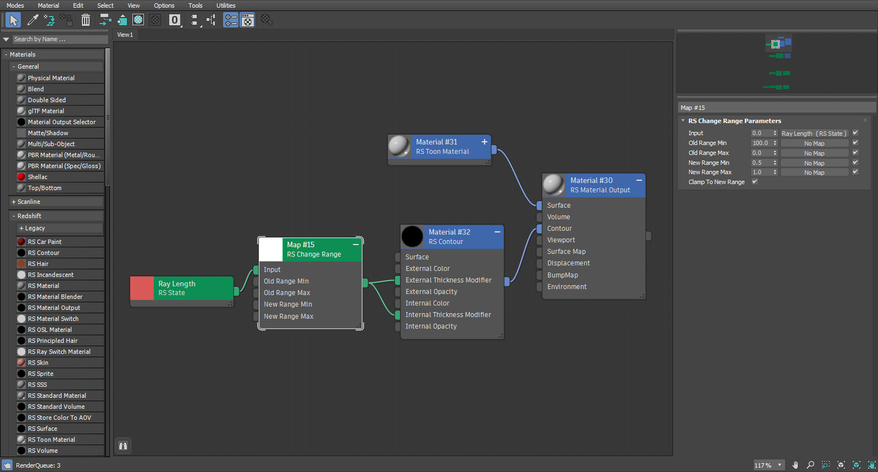
Task: Open the Material menu
Action: pos(48,5)
